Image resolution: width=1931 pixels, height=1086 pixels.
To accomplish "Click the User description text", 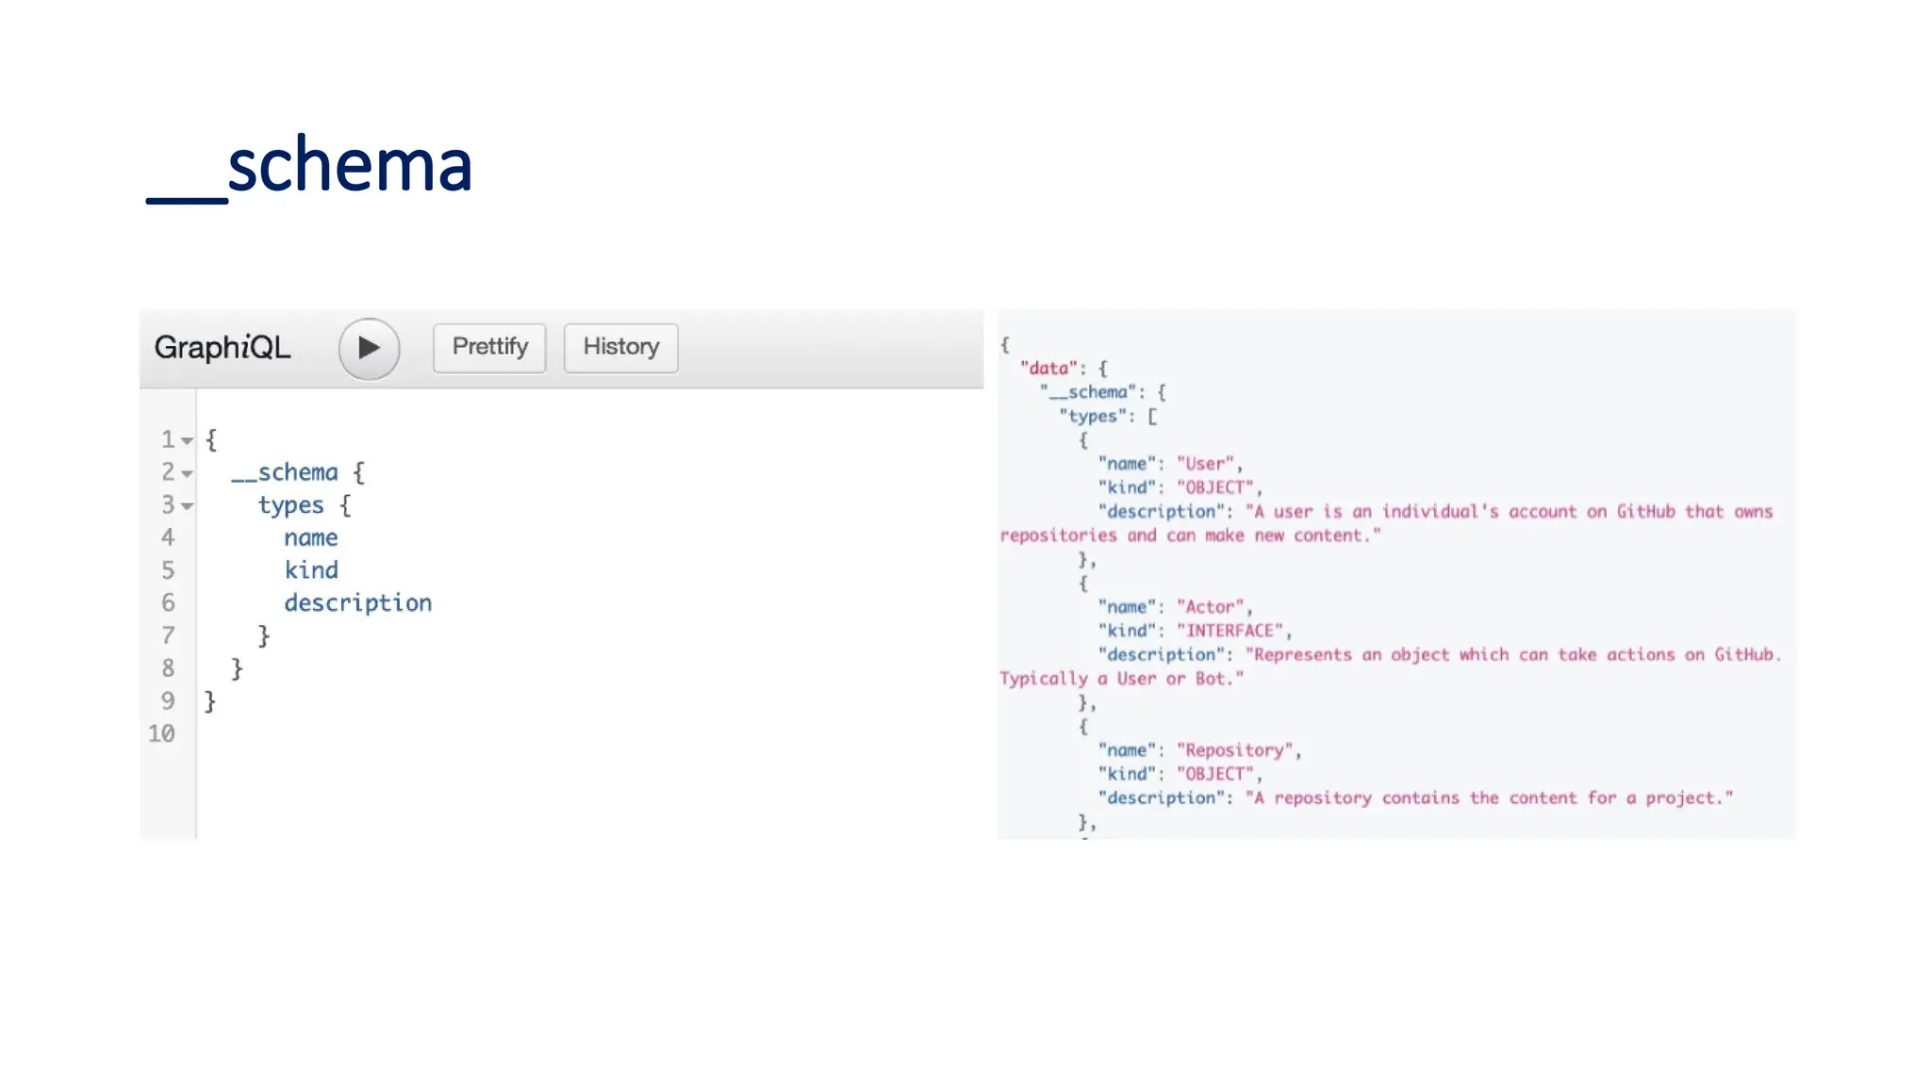I will tap(1386, 523).
